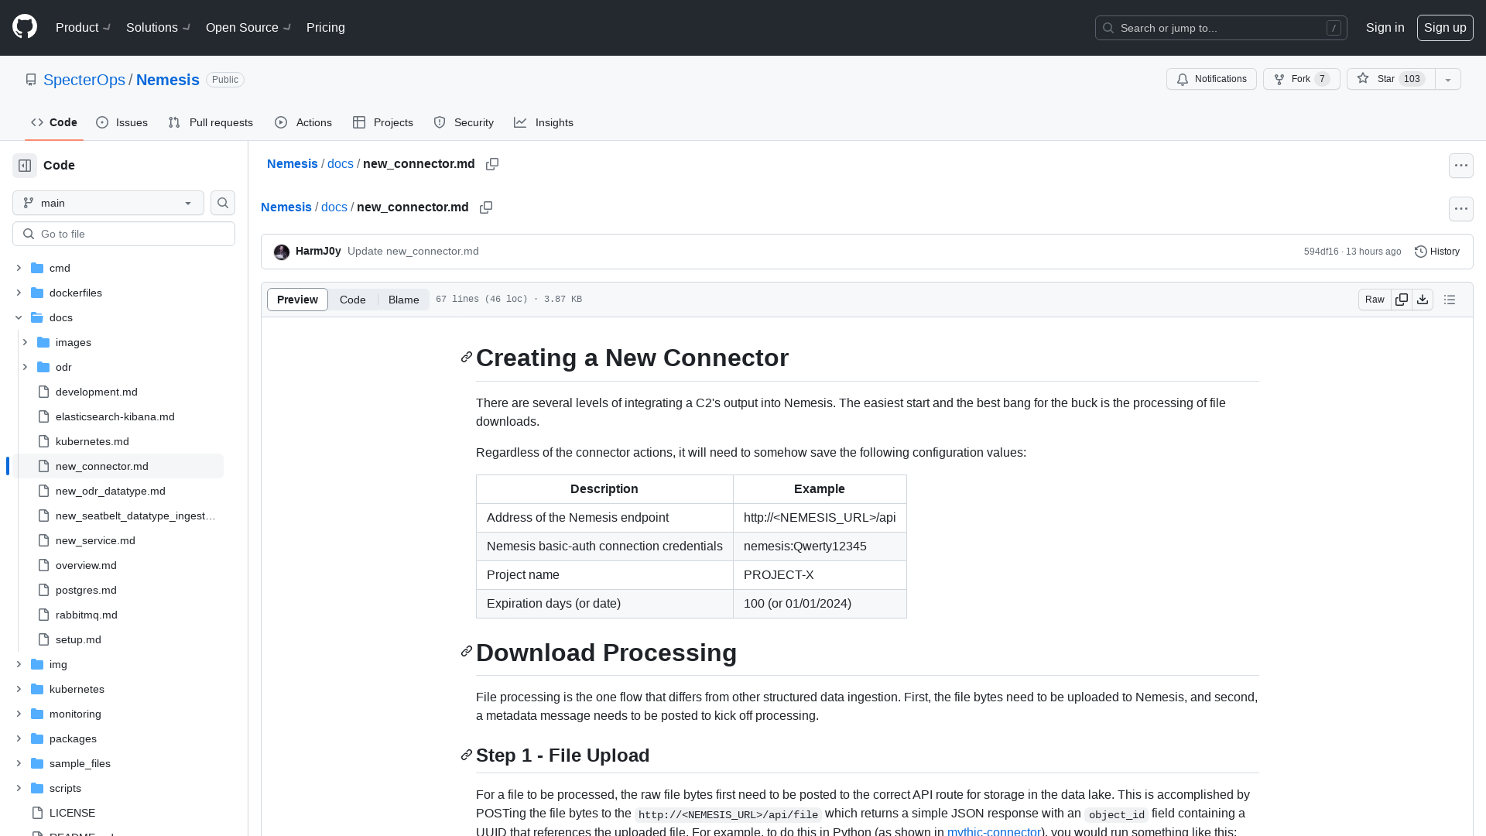This screenshot has width=1486, height=836.
Task: Open the main branch selector
Action: point(108,203)
